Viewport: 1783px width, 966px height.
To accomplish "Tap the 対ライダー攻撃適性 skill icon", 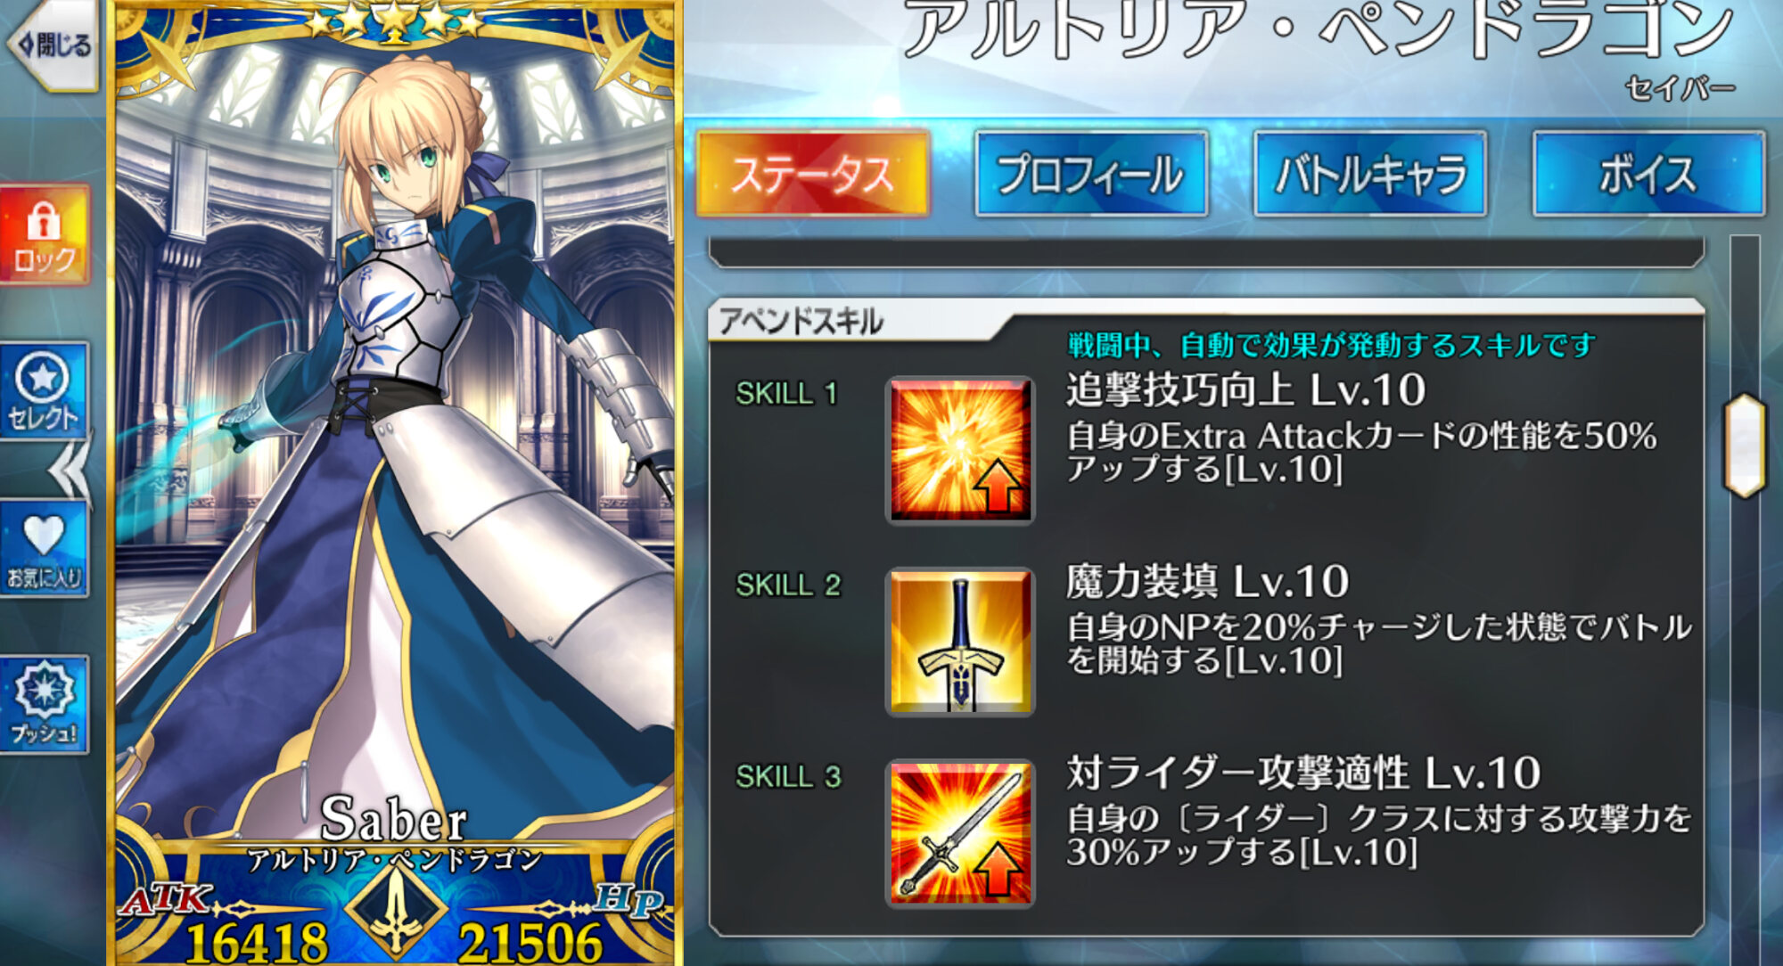I will [960, 833].
